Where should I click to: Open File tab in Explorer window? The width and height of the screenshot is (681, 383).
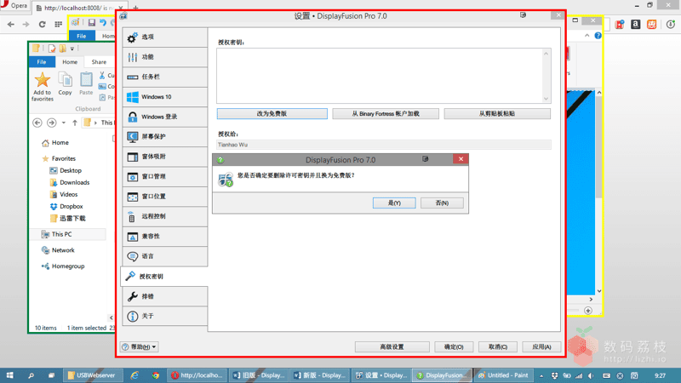click(42, 62)
